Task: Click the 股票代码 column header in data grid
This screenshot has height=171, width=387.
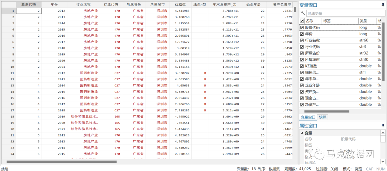Action: coord(29,4)
